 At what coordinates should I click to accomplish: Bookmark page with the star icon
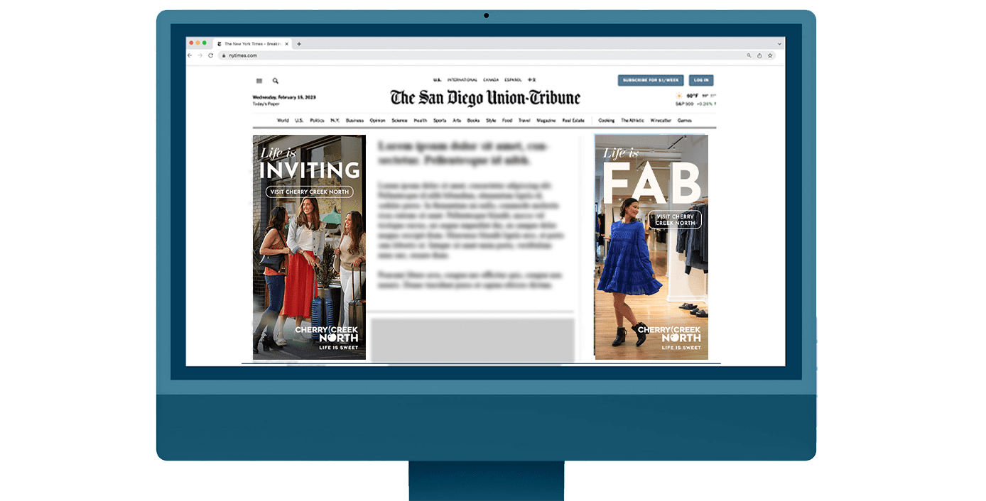pyautogui.click(x=770, y=55)
